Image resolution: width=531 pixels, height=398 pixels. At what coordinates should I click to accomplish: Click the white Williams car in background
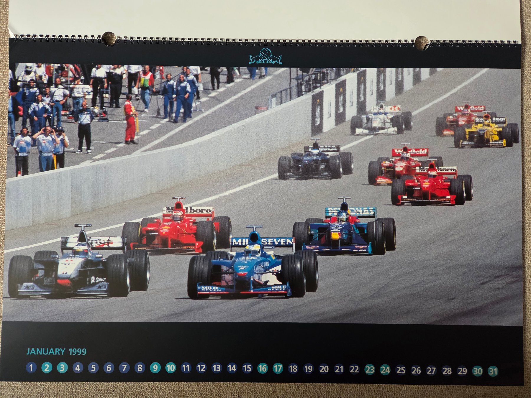[x=381, y=119]
